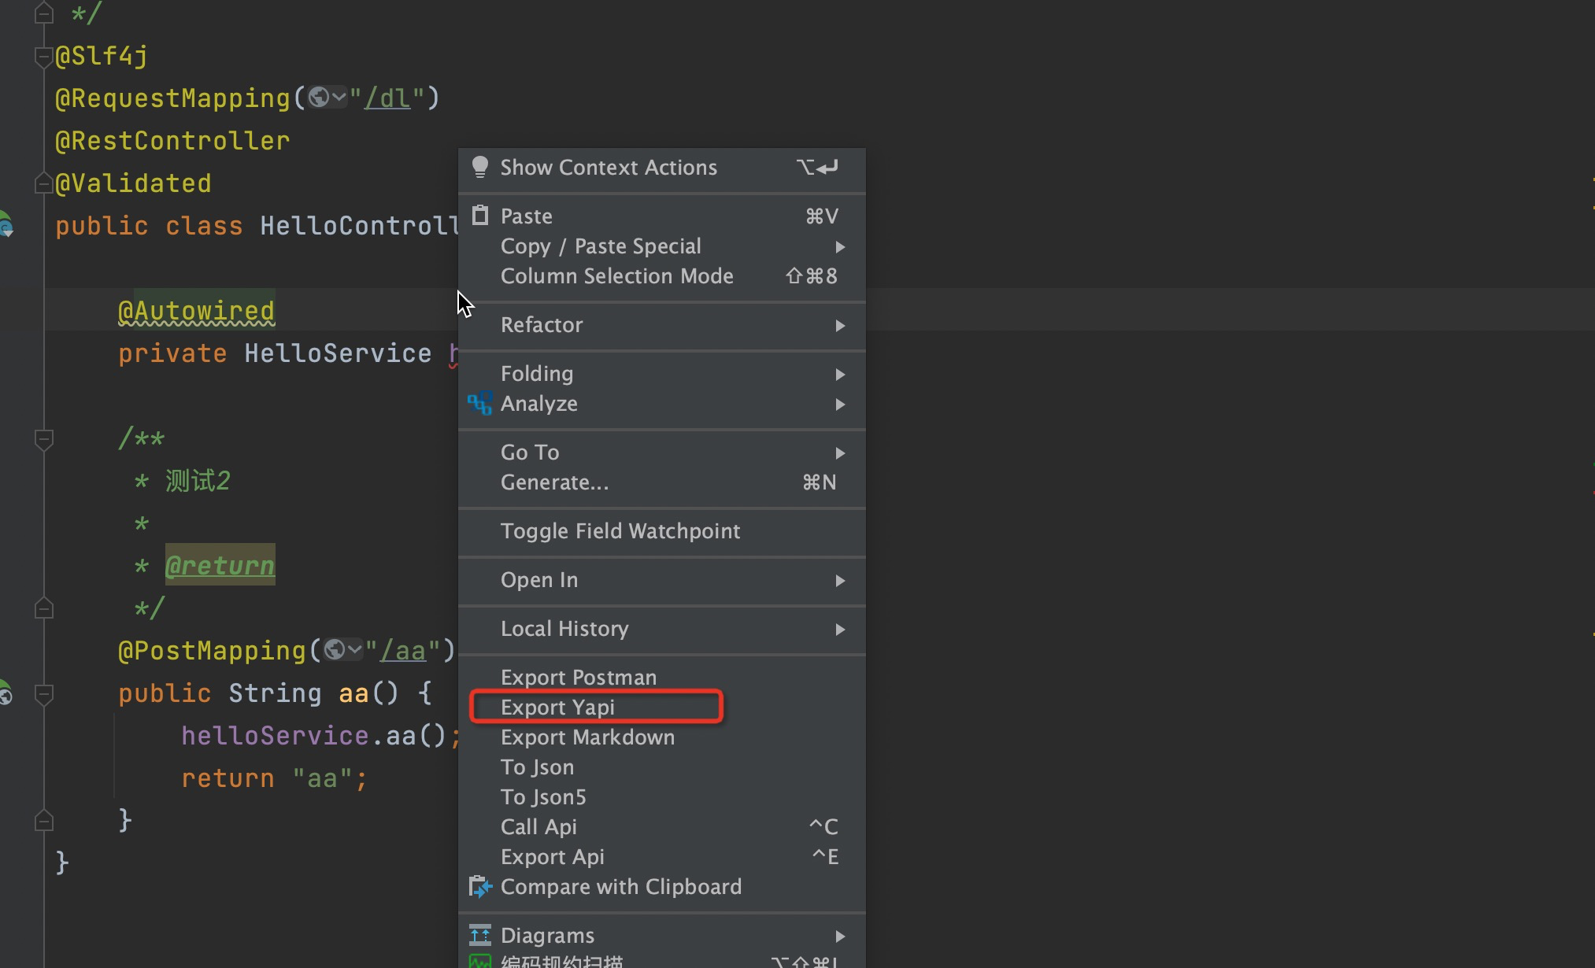1595x968 pixels.
Task: Click the Compare with Clipboard icon
Action: pyautogui.click(x=480, y=886)
